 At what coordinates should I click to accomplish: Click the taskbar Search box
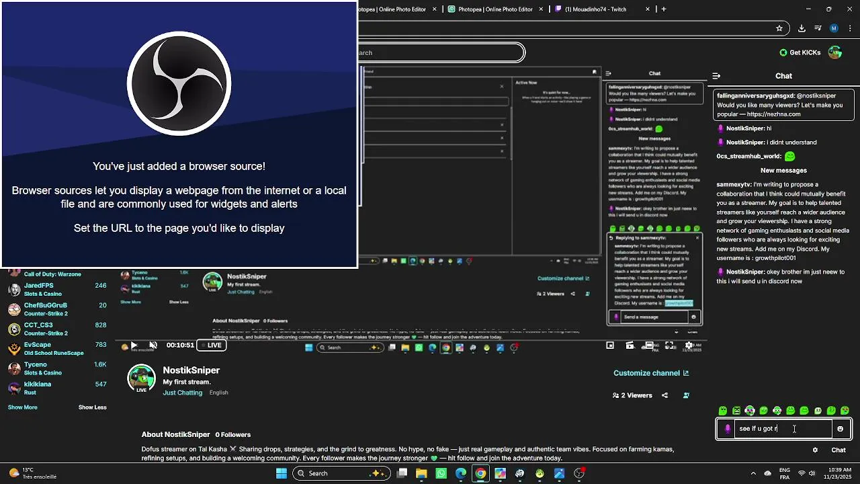341,473
